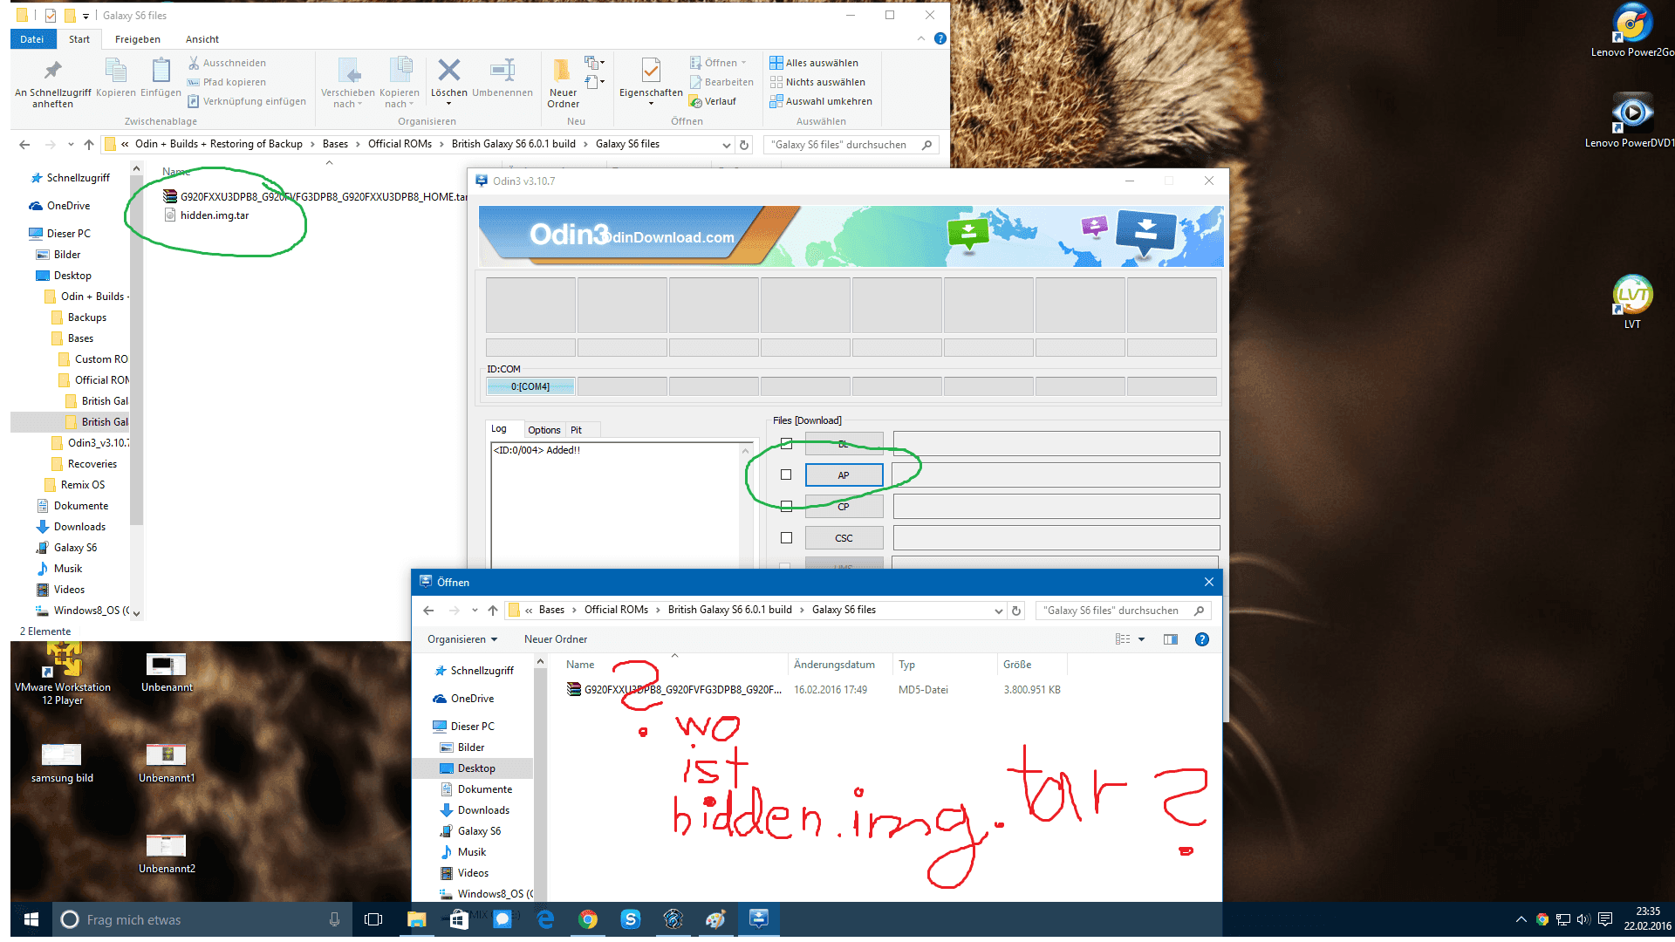Pin folder to Schnellzugriff in the ribbon

tap(52, 84)
